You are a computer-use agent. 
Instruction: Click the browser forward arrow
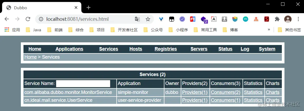17,19
